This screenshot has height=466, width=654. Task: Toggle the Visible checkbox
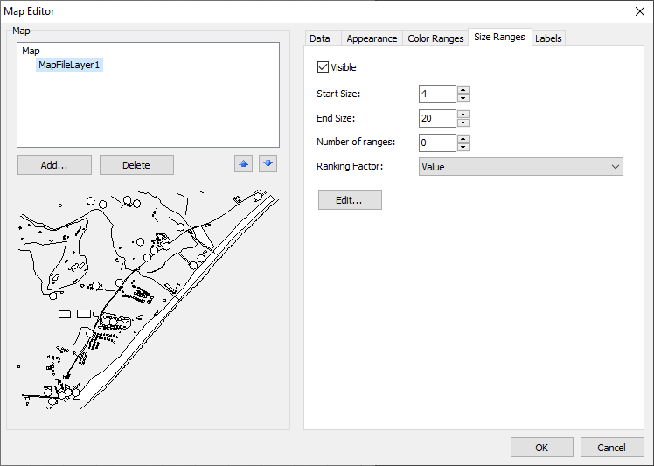(x=323, y=67)
